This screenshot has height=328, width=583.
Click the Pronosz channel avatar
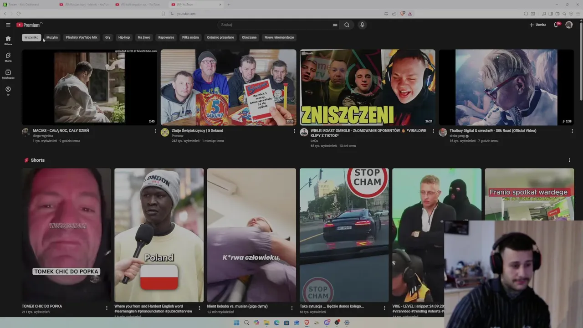165,132
